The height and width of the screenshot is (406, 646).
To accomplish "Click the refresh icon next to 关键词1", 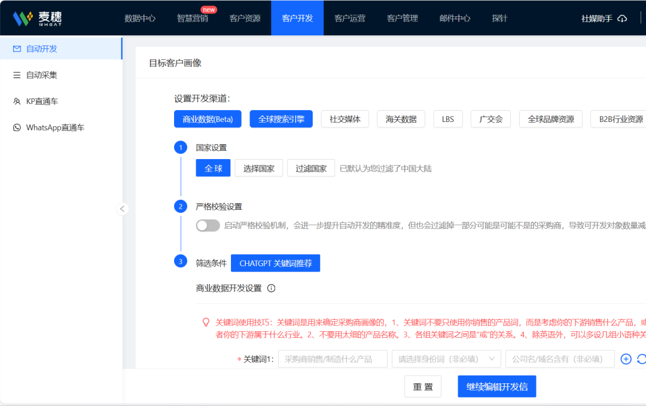I will pyautogui.click(x=642, y=358).
